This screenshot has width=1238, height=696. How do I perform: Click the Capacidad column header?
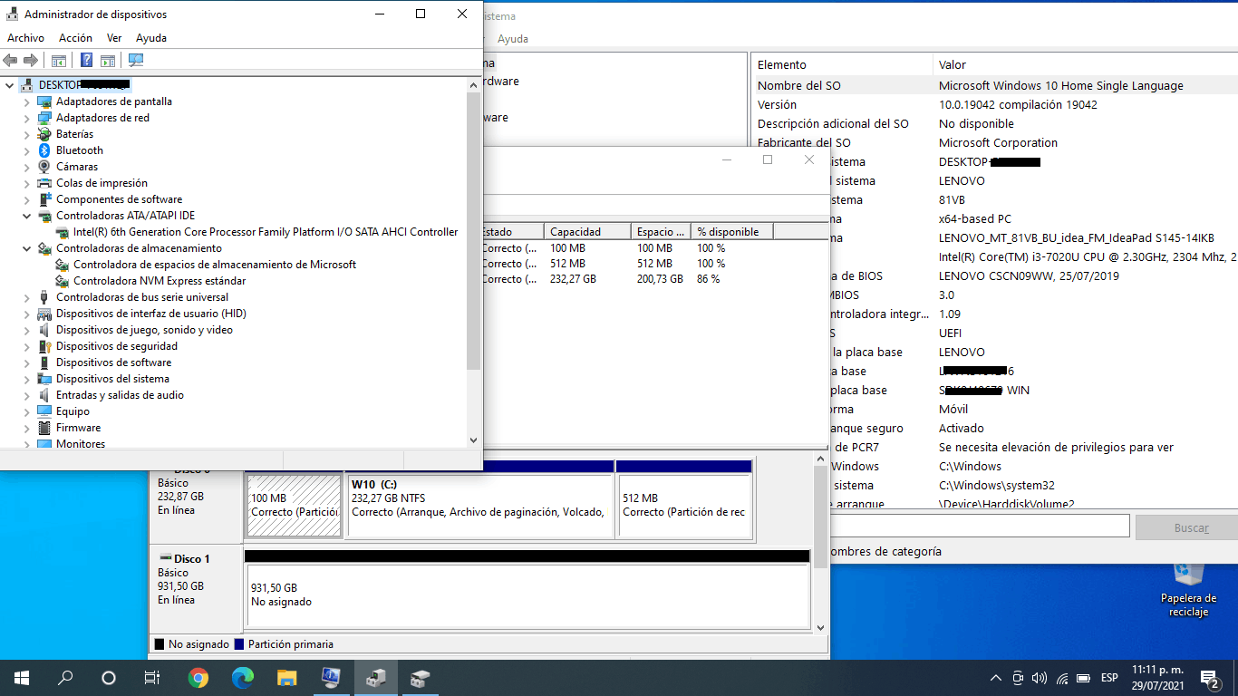[587, 231]
